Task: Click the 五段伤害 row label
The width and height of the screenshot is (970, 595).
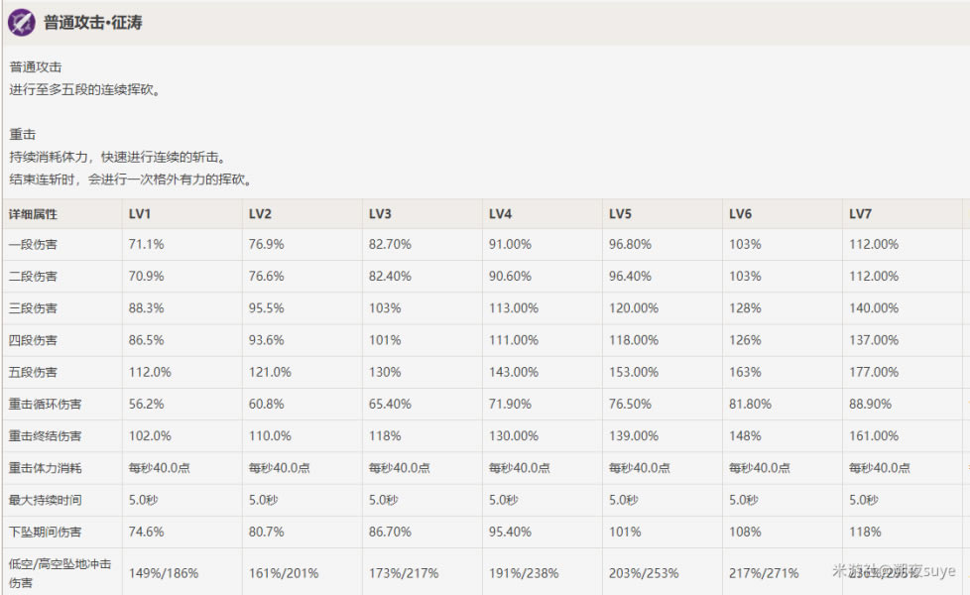Action: pyautogui.click(x=34, y=372)
